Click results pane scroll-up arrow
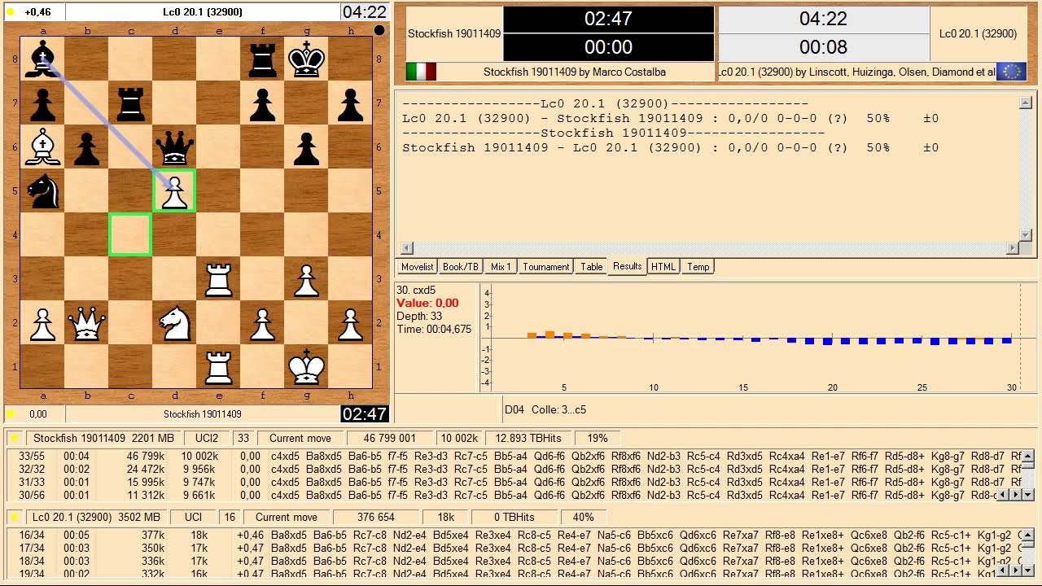The image size is (1042, 586). coord(1026,103)
